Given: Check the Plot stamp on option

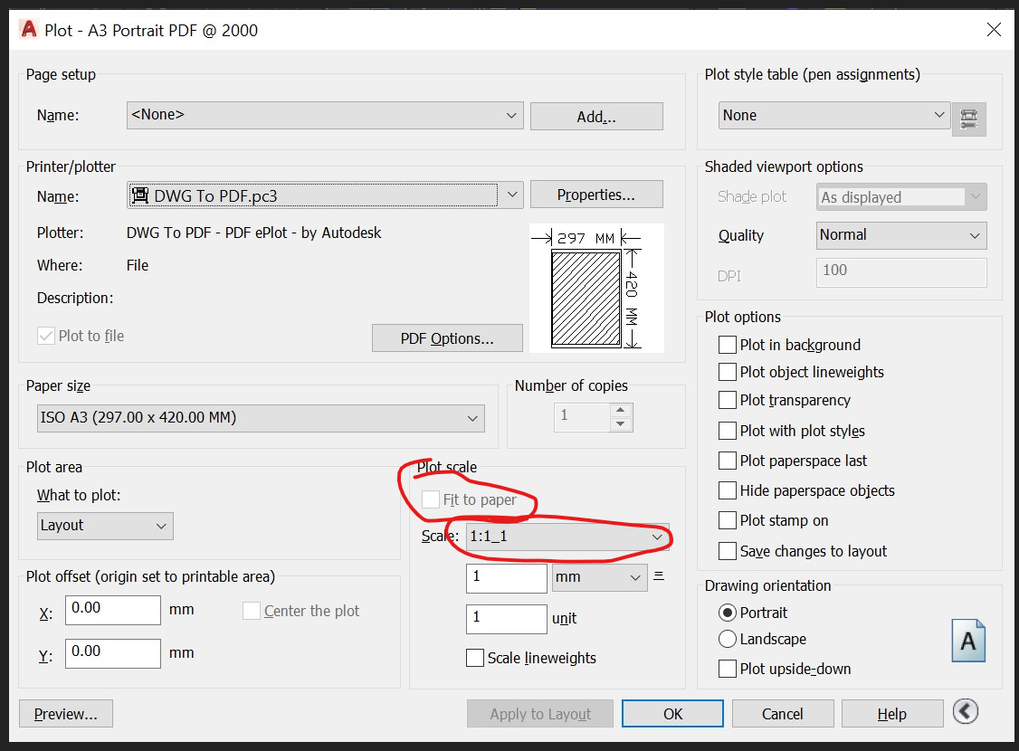Looking at the screenshot, I should [x=727, y=520].
